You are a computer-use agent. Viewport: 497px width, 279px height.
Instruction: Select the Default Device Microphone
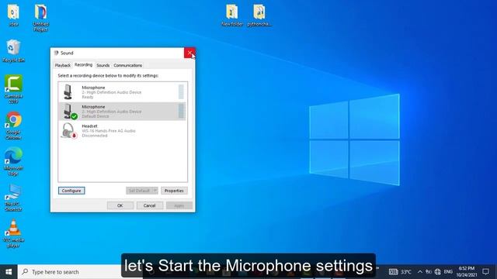[122, 112]
